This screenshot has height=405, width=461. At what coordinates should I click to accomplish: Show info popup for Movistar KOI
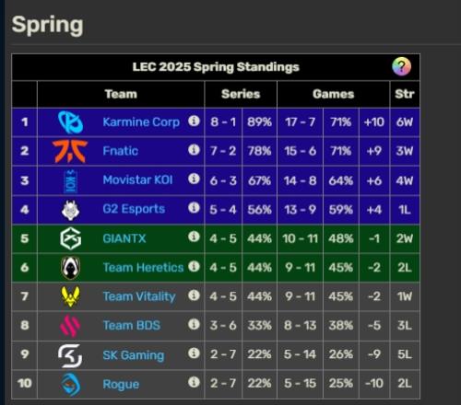(x=194, y=179)
